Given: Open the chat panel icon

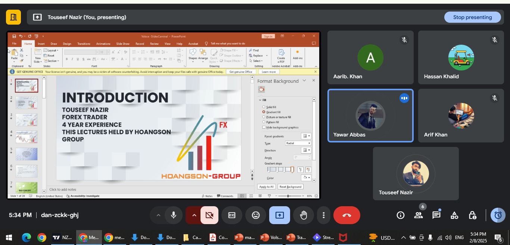Looking at the screenshot, I should (436, 215).
